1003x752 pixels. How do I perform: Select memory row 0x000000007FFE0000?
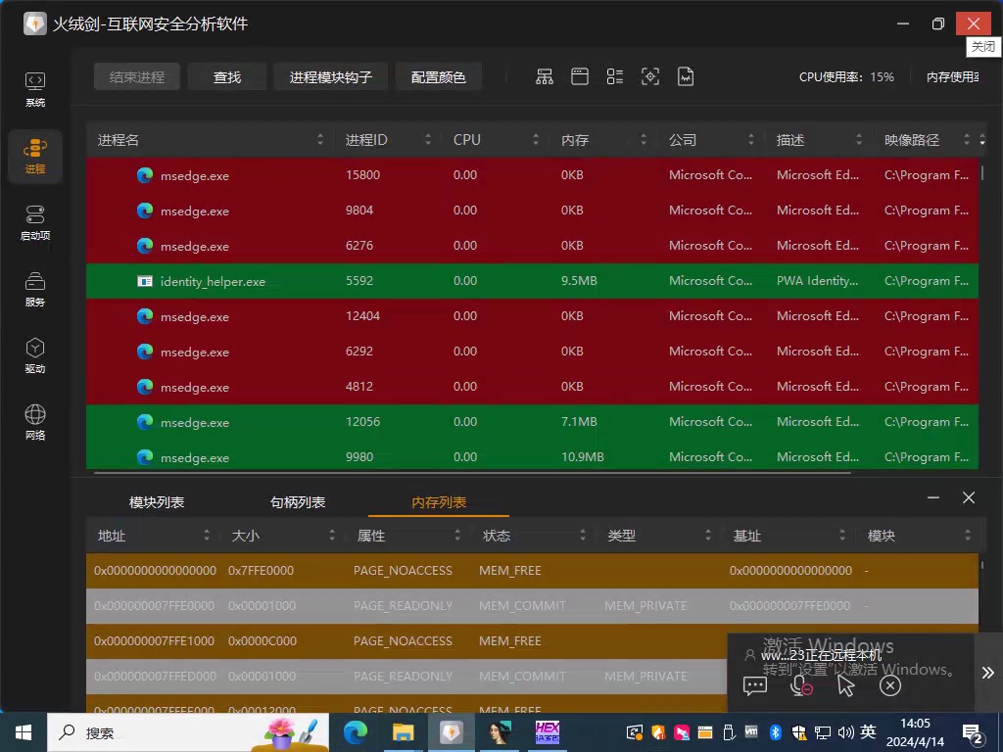tap(532, 605)
